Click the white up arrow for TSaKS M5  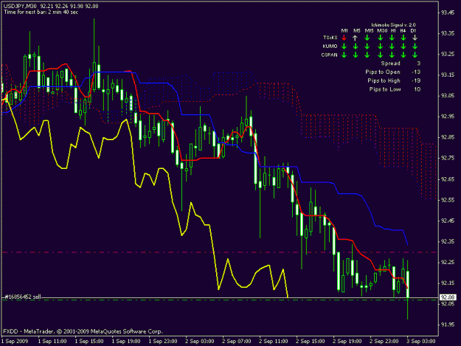click(356, 38)
